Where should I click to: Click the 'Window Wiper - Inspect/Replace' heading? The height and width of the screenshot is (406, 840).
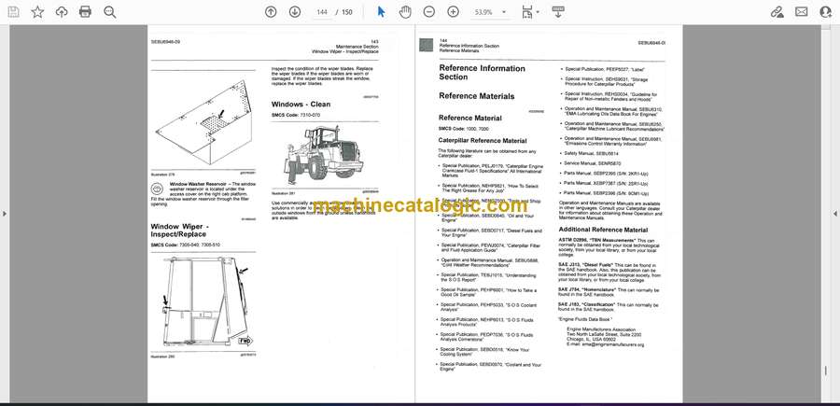(x=178, y=231)
